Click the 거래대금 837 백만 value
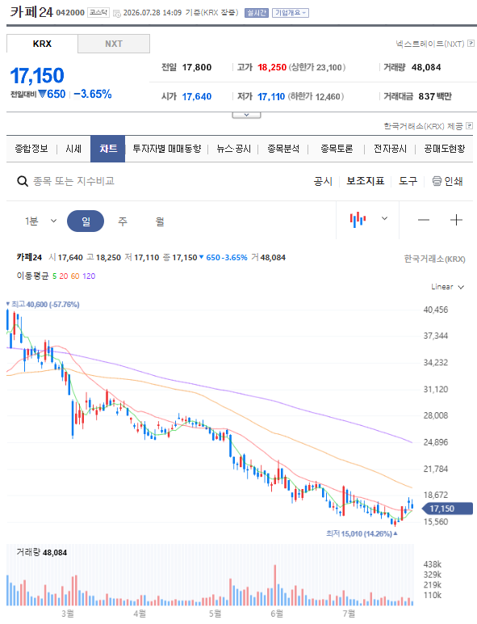The width and height of the screenshot is (477, 624). click(x=435, y=96)
